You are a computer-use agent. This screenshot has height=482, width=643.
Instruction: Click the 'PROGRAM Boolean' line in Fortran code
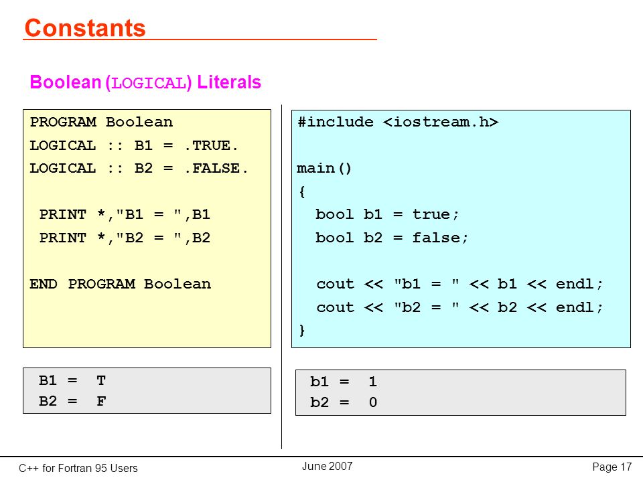pyautogui.click(x=101, y=122)
